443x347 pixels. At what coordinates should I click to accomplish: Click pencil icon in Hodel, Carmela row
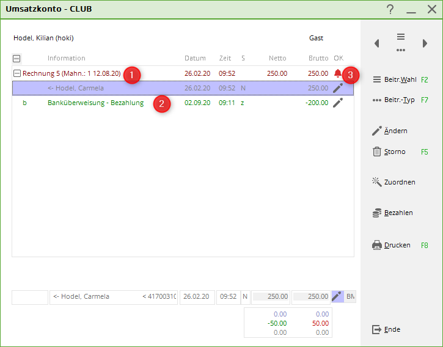click(338, 88)
